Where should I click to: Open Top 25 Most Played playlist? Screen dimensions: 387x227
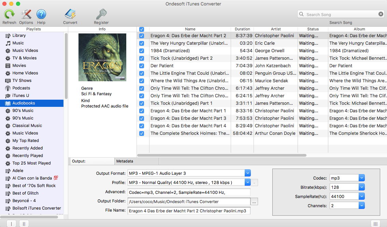coord(32,163)
